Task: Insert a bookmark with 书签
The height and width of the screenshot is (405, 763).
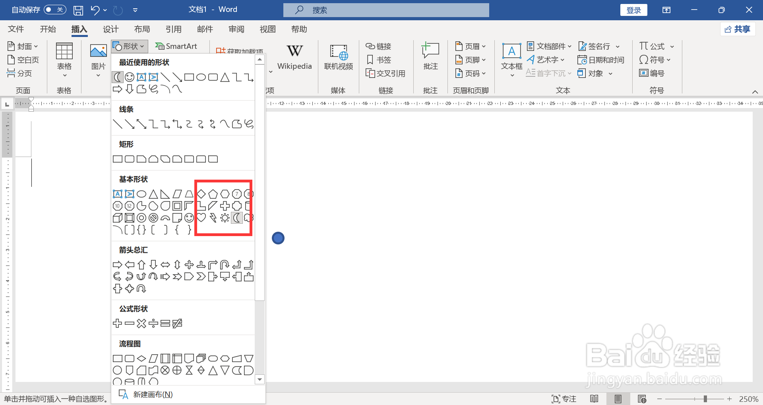Action: pyautogui.click(x=379, y=60)
